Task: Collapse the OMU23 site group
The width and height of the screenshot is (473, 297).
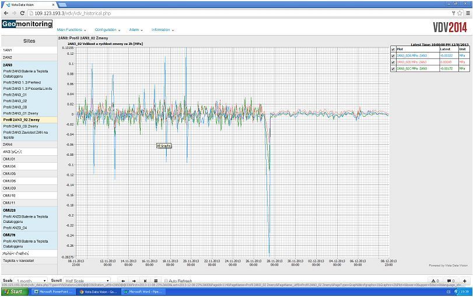Action: 9,211
